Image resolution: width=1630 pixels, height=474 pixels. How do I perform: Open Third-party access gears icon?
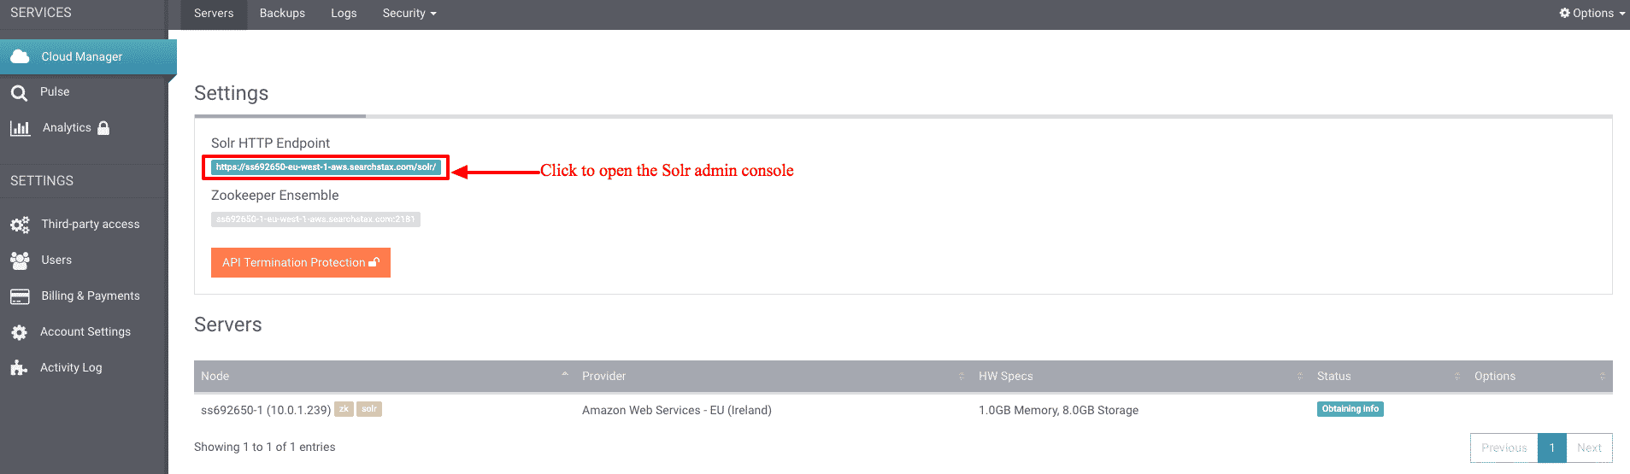pyautogui.click(x=20, y=225)
